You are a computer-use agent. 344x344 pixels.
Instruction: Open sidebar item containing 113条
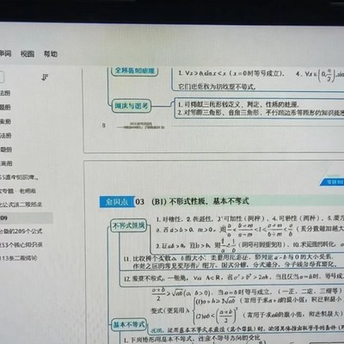(x=18, y=258)
